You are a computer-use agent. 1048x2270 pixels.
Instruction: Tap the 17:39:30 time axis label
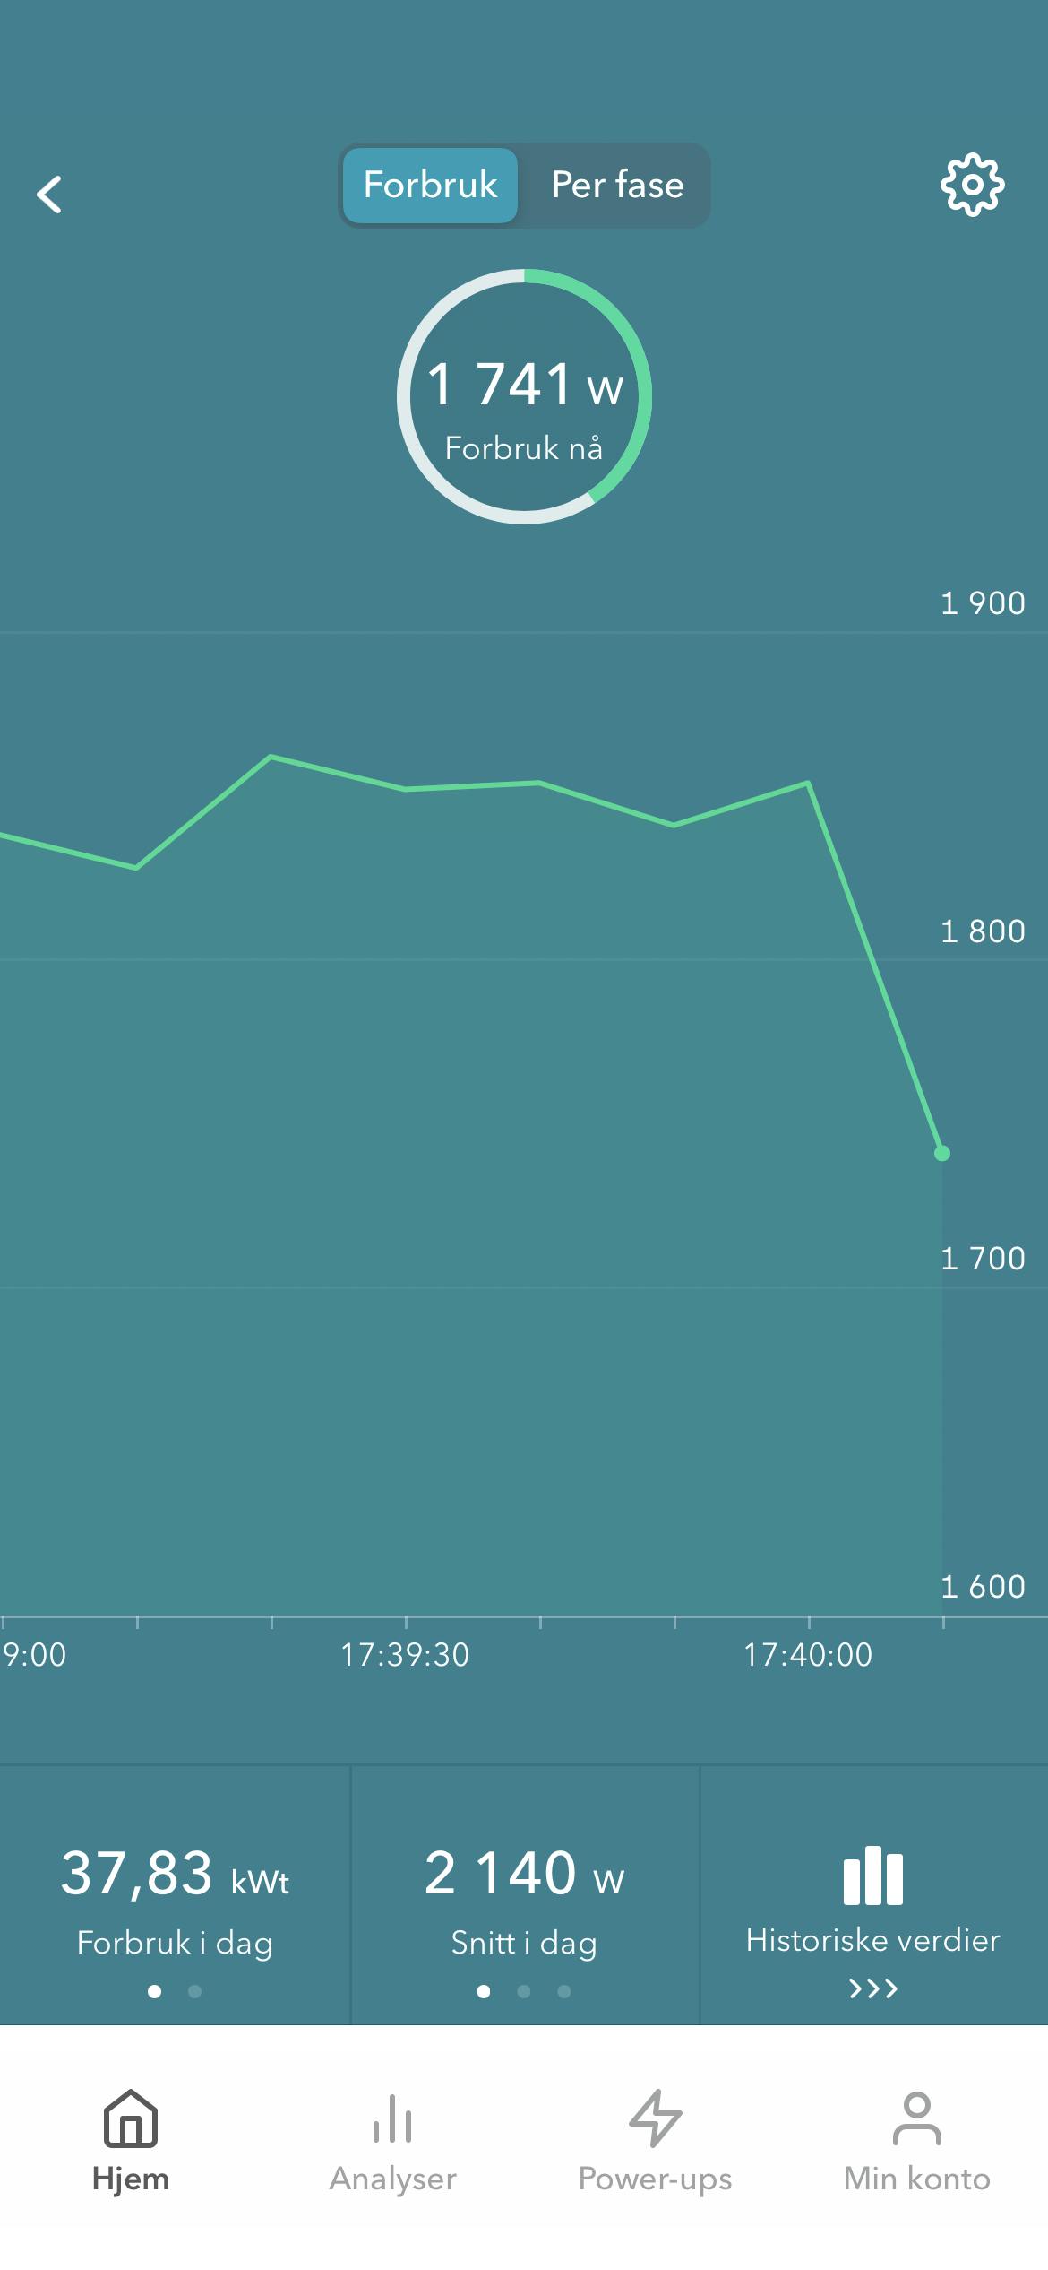[x=405, y=1655]
